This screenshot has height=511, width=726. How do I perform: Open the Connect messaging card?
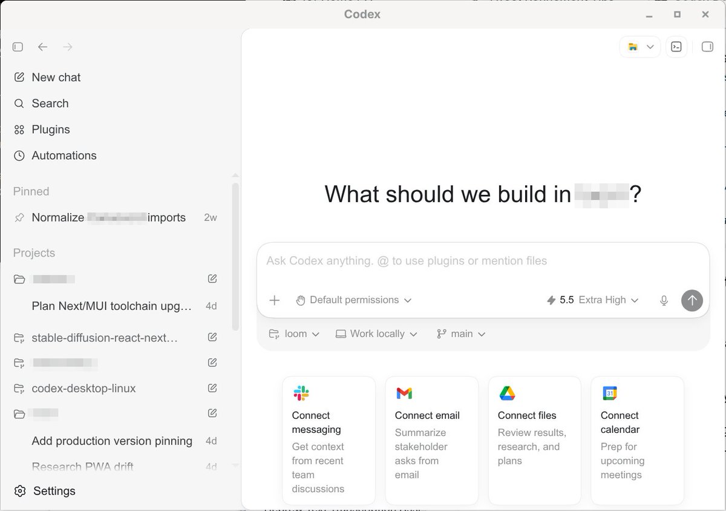329,441
